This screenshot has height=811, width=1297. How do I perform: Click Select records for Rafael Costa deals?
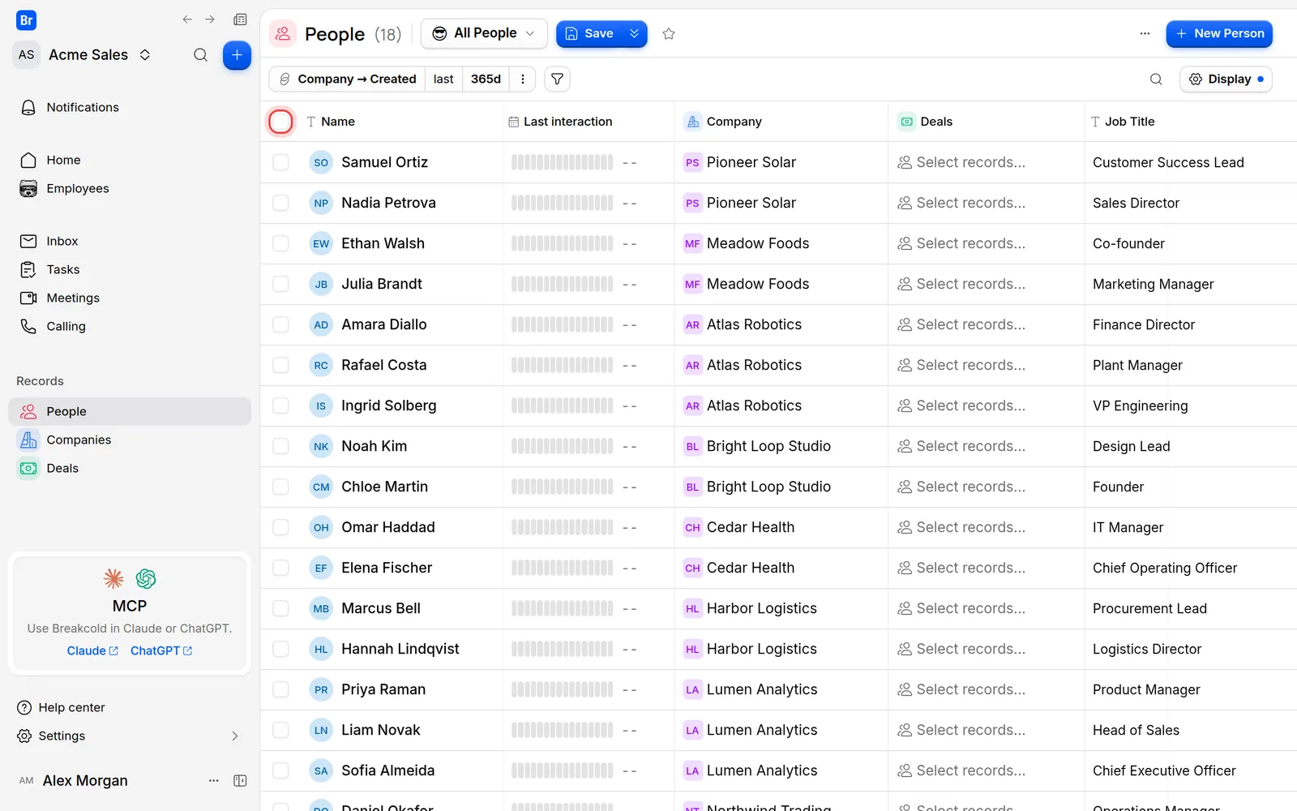[x=961, y=365]
